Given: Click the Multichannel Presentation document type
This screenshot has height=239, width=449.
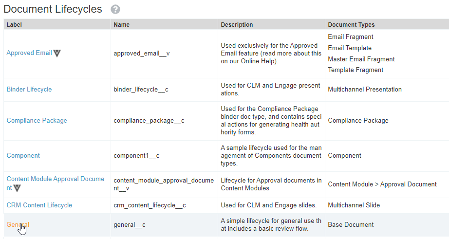Looking at the screenshot, I should (x=365, y=90).
